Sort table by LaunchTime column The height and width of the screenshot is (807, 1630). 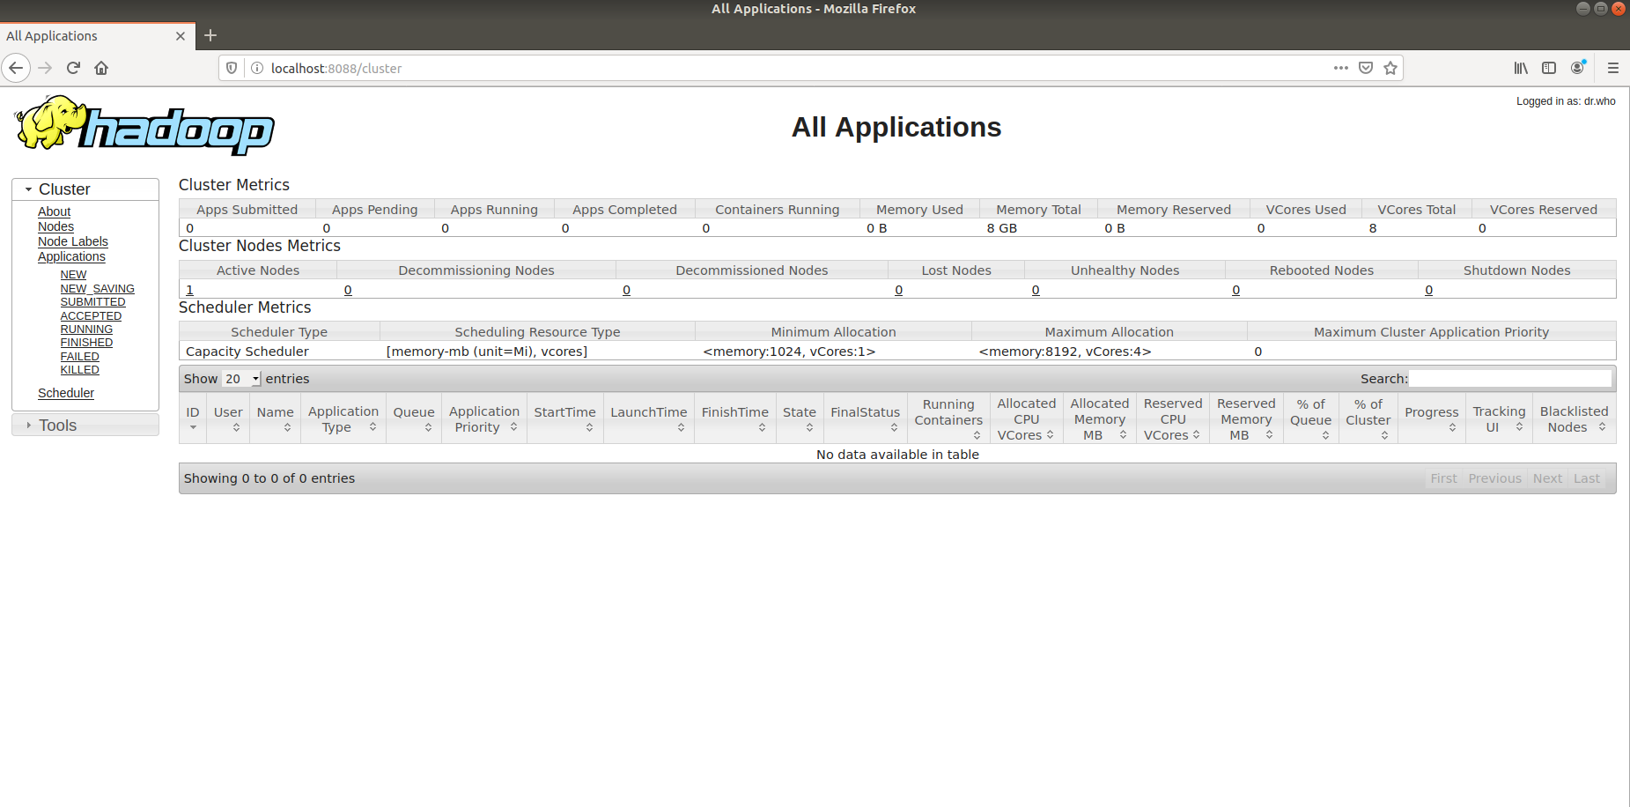[649, 418]
